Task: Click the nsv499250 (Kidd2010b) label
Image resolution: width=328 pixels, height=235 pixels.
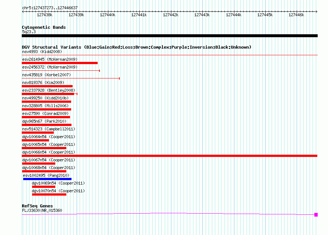Action: 45,98
